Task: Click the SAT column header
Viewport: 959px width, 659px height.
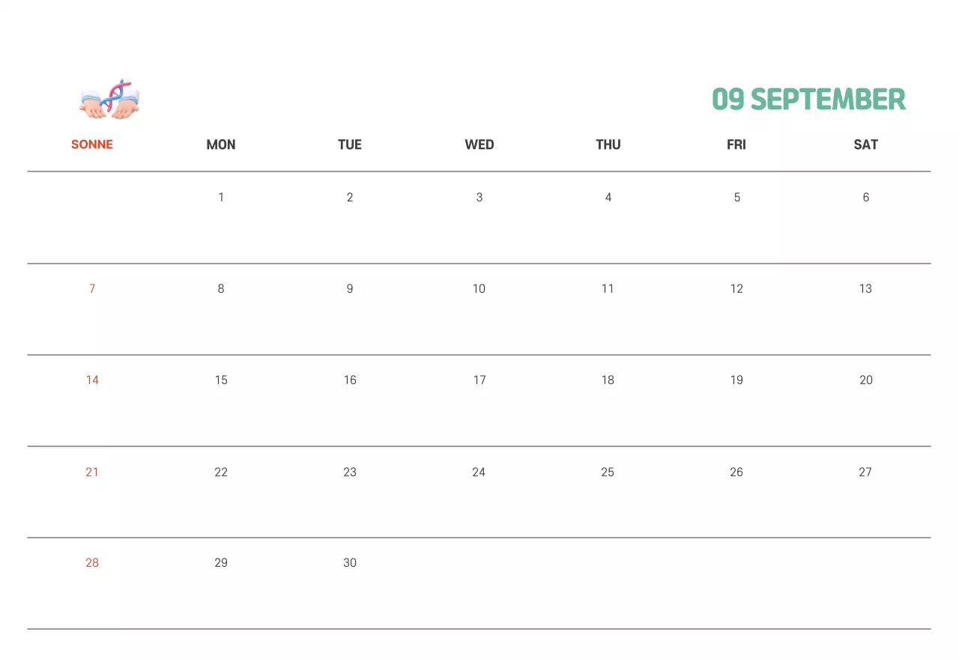Action: tap(865, 145)
